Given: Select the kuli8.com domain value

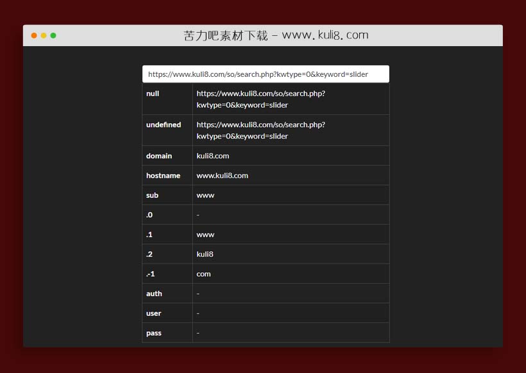Looking at the screenshot, I should (x=213, y=156).
